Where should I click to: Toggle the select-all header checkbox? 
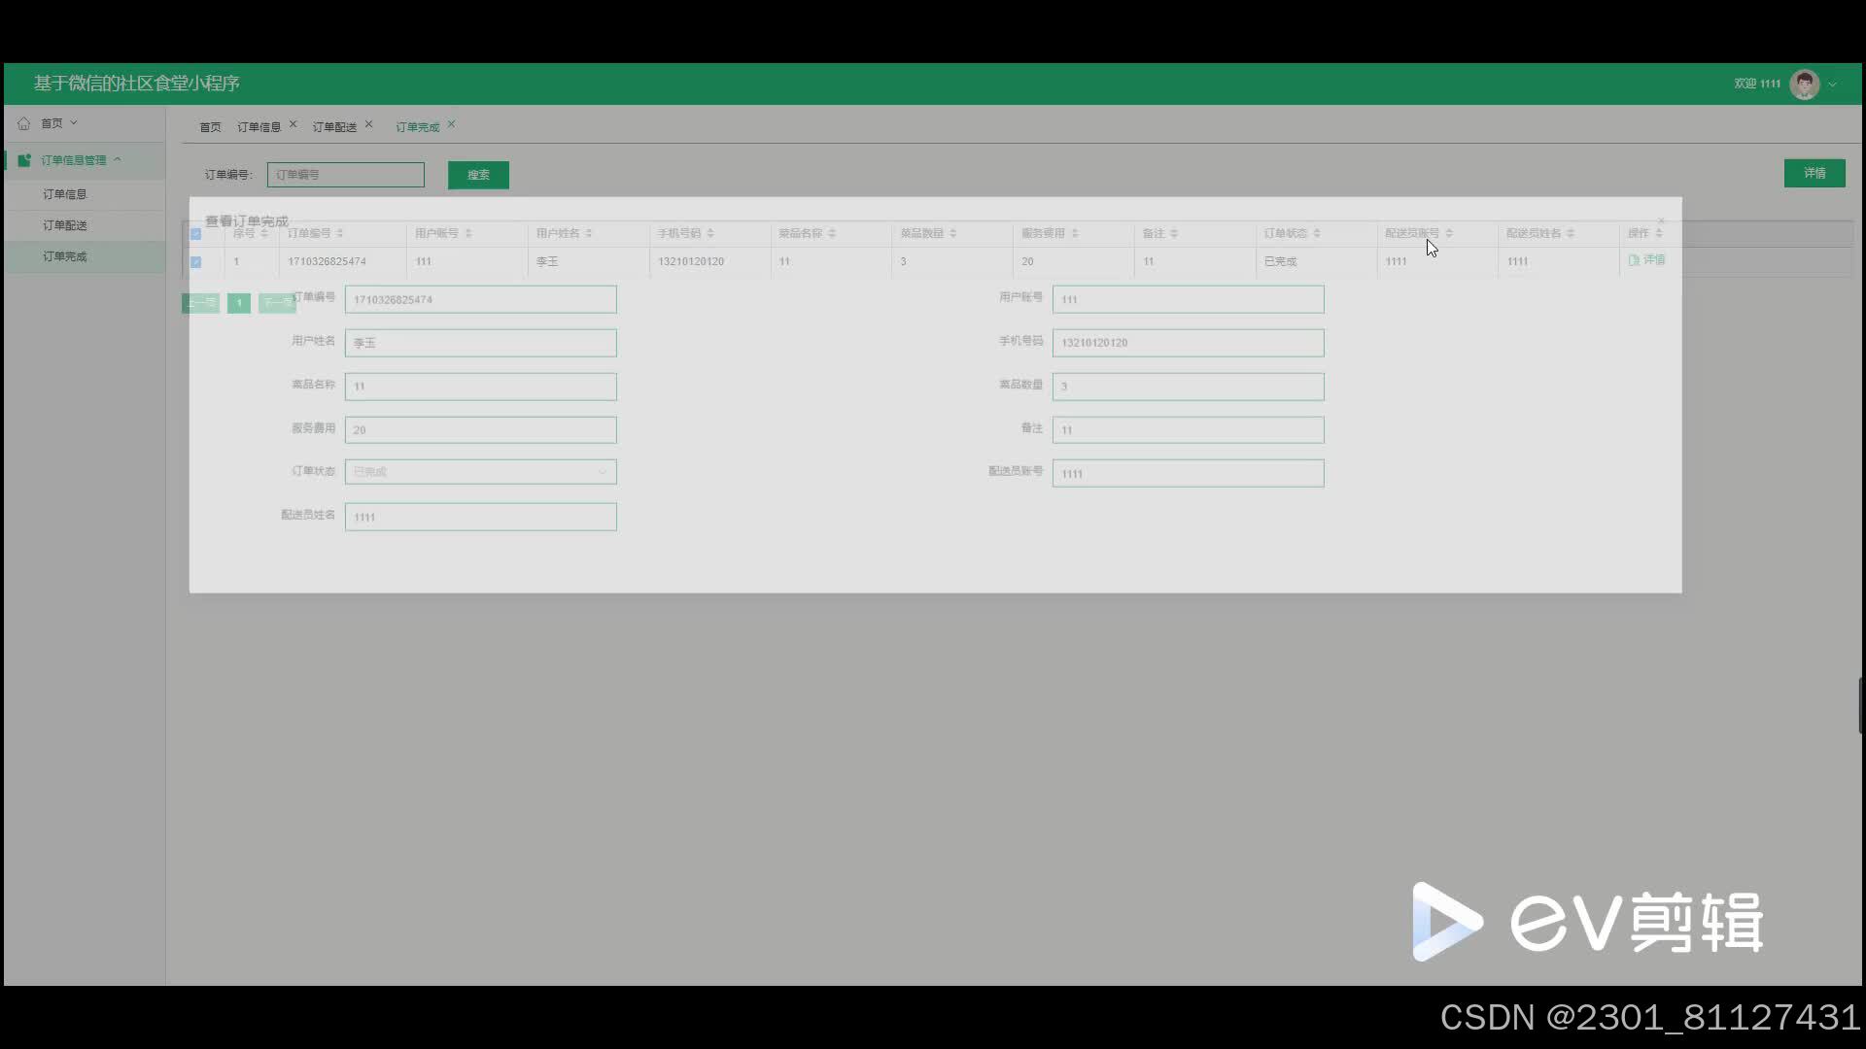point(195,234)
